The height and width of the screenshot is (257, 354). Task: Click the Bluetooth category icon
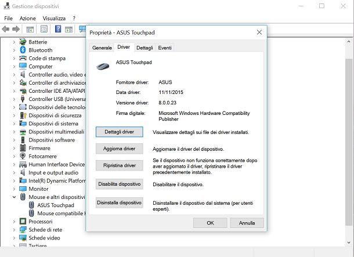point(23,50)
